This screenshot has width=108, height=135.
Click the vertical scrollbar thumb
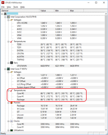click(106, 61)
